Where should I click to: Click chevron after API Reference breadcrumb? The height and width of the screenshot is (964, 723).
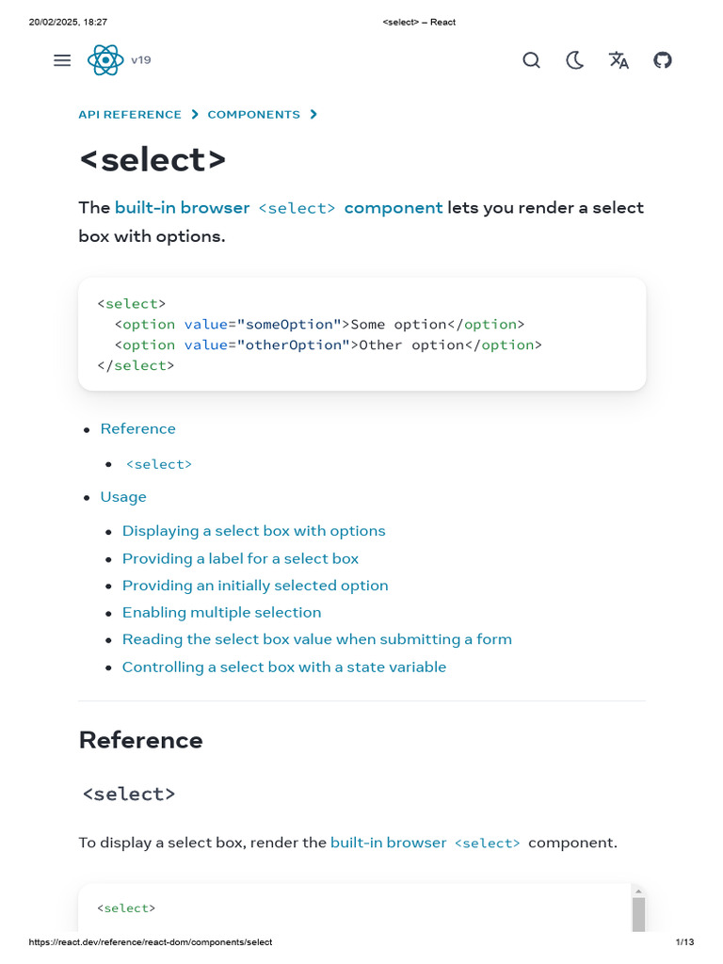(x=195, y=115)
